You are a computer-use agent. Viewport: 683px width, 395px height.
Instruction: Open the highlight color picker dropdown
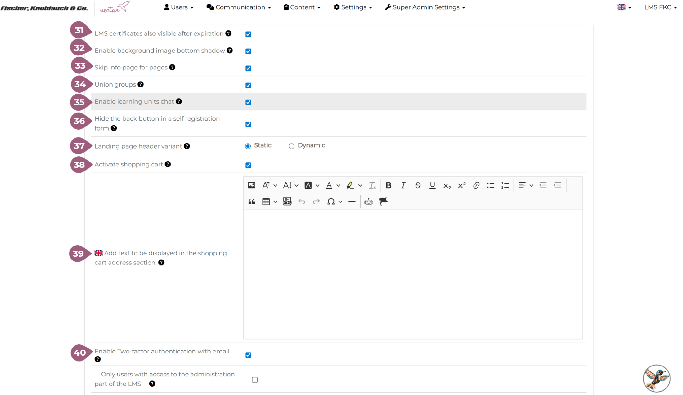pyautogui.click(x=360, y=185)
